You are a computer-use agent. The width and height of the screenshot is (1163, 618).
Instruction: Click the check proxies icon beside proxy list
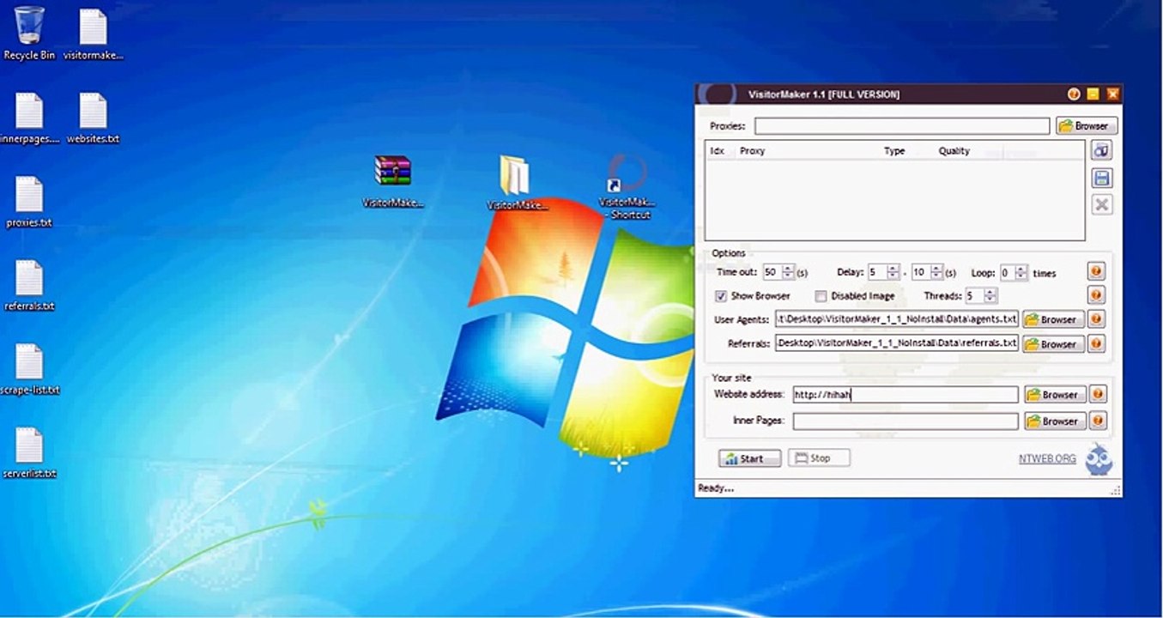[1102, 150]
